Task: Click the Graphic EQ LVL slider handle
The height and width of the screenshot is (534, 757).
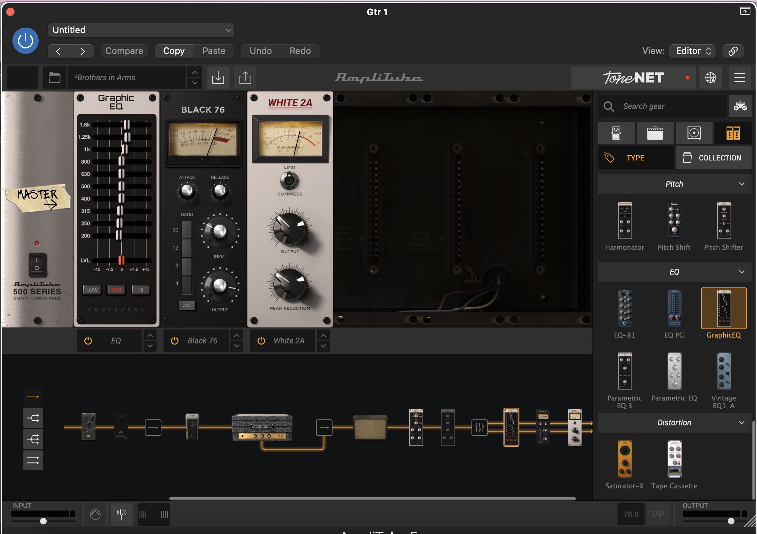Action: pyautogui.click(x=121, y=260)
